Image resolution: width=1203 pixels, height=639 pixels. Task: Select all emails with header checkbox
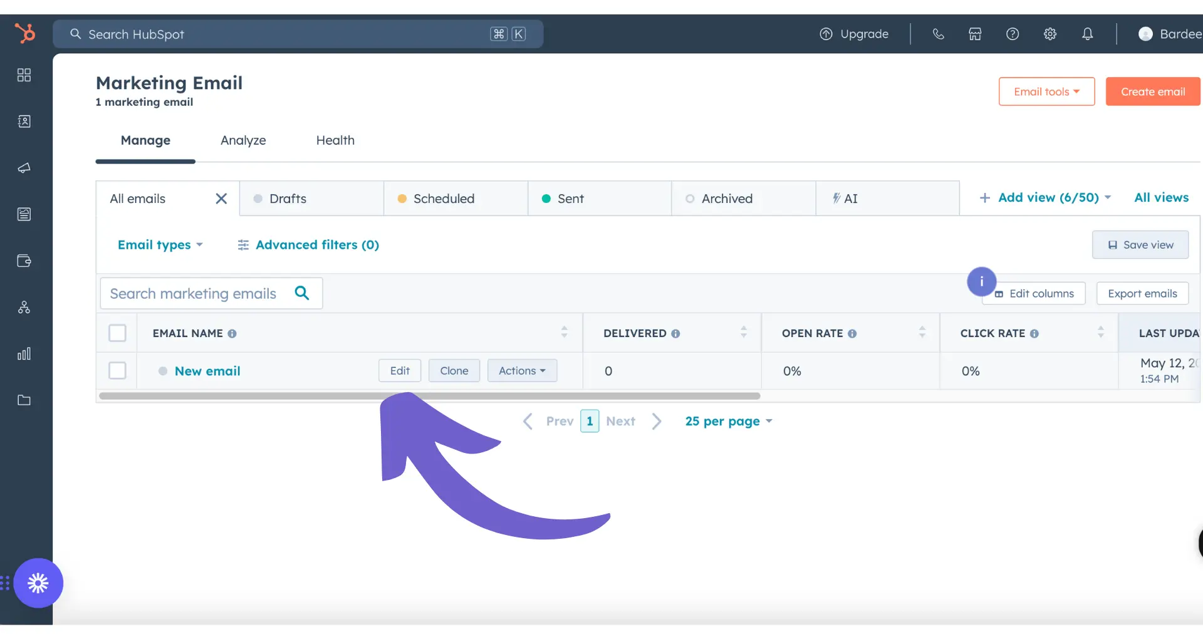(117, 333)
